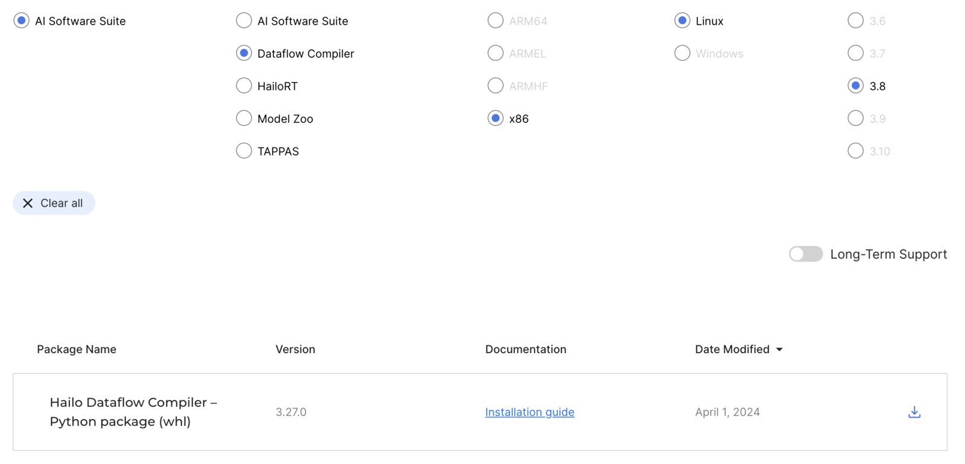Image resolution: width=965 pixels, height=464 pixels.
Task: Choose the x86 architecture option
Action: coord(495,119)
